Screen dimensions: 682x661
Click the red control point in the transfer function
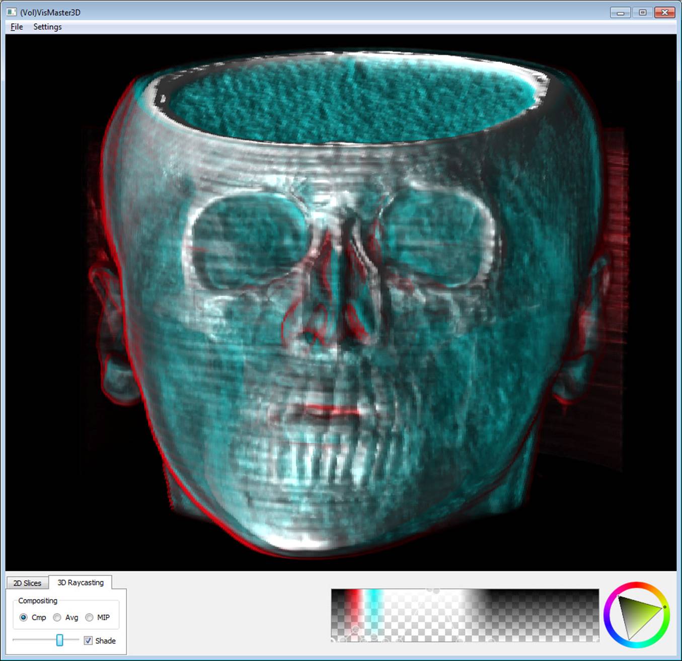point(355,629)
